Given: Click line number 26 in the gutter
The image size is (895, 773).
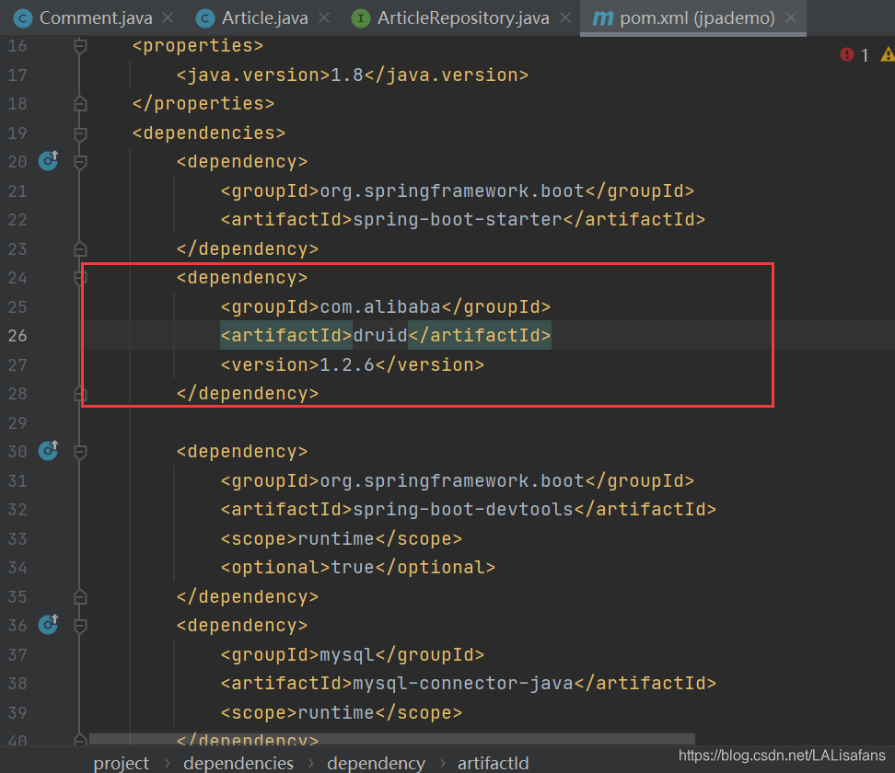Looking at the screenshot, I should click(x=17, y=336).
